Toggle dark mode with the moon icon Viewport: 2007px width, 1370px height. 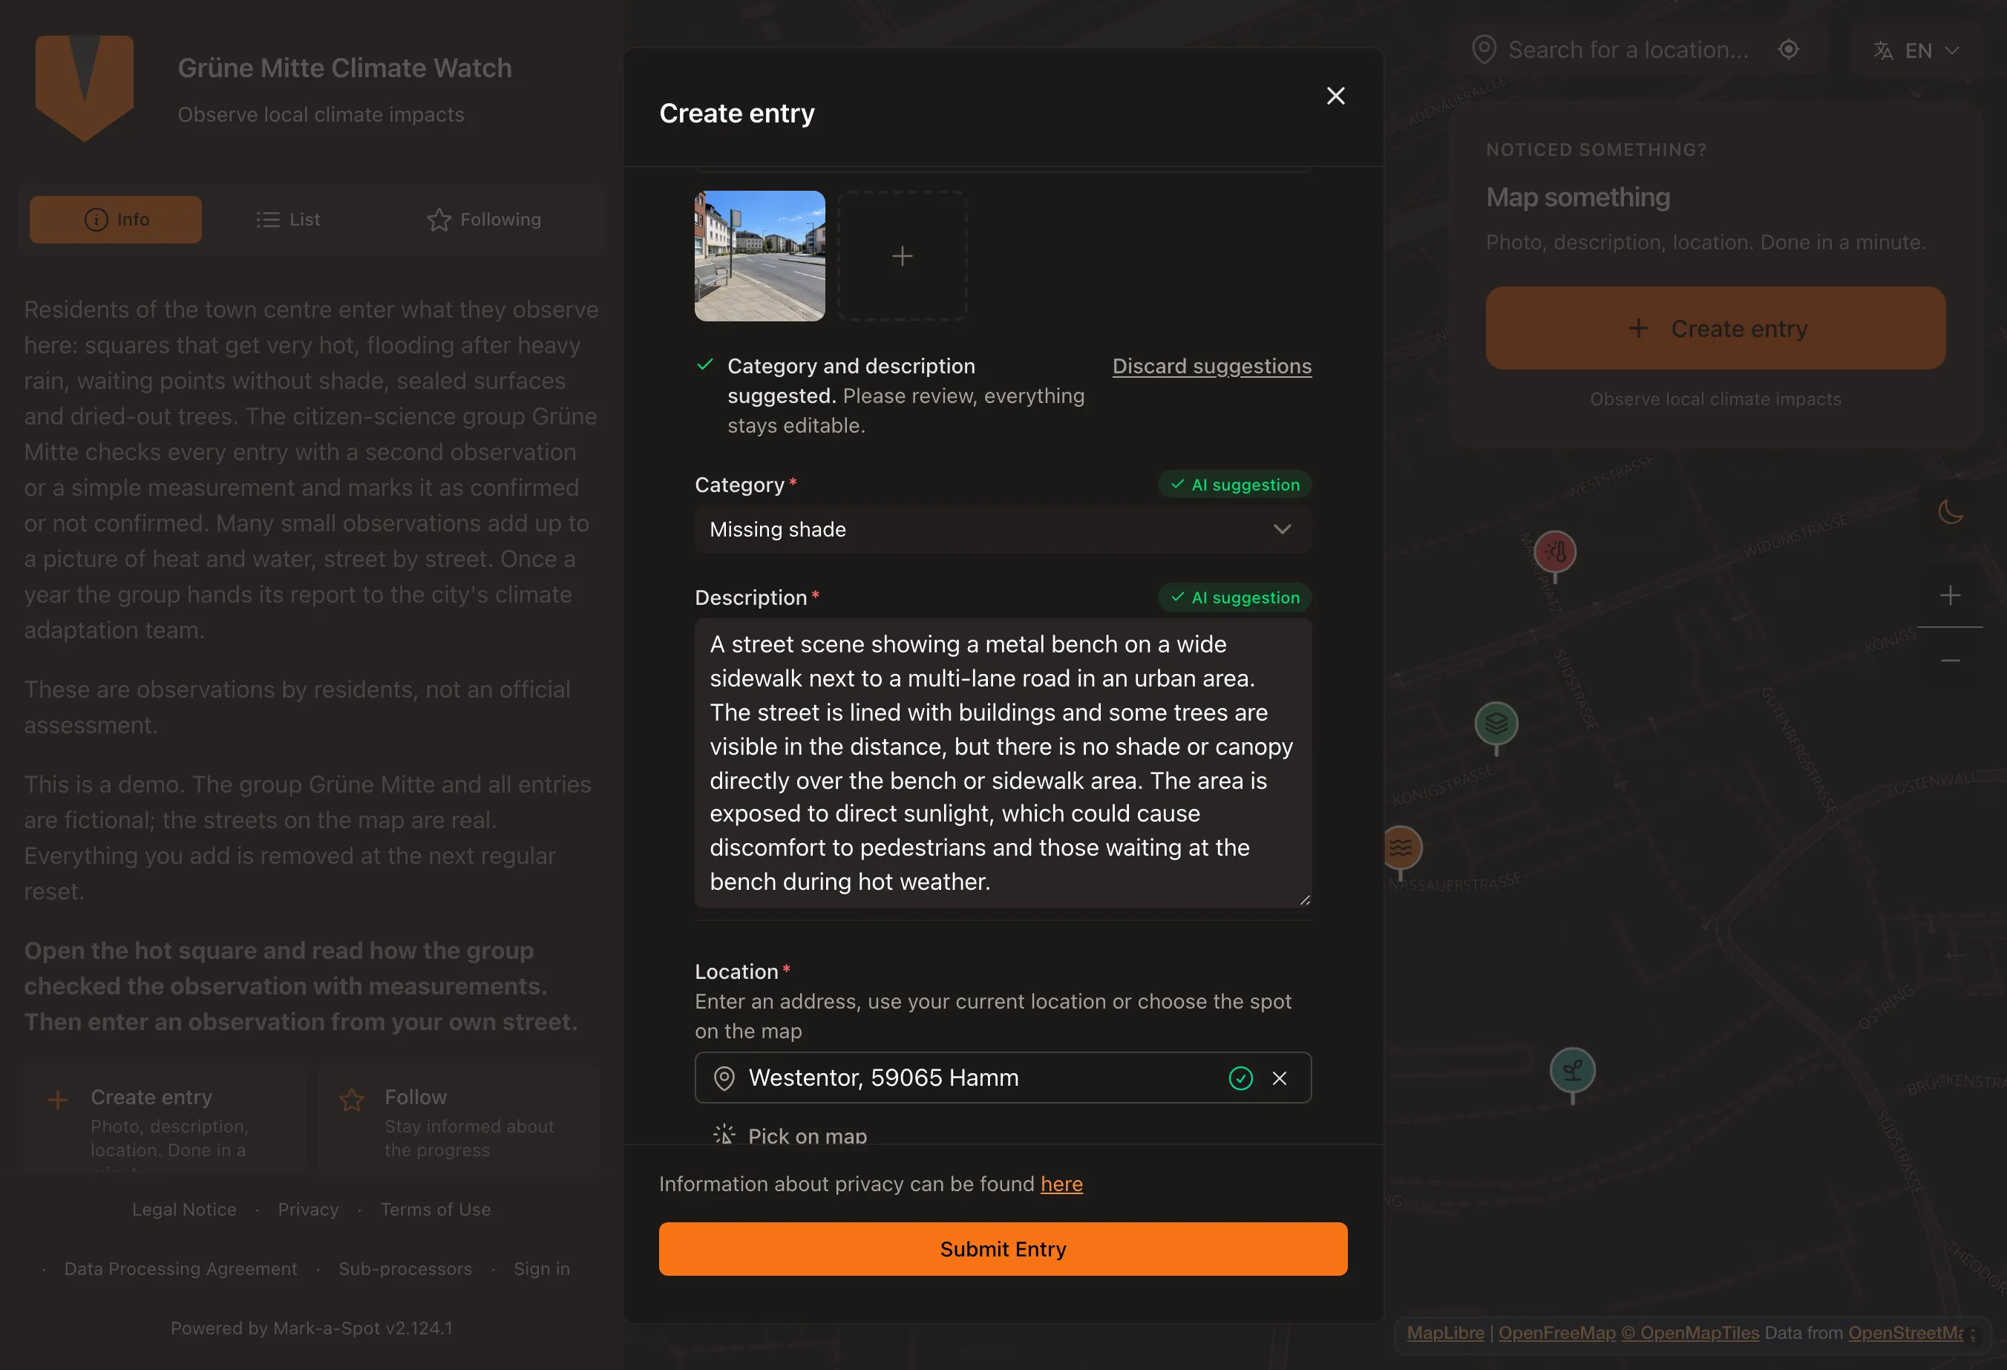1950,512
